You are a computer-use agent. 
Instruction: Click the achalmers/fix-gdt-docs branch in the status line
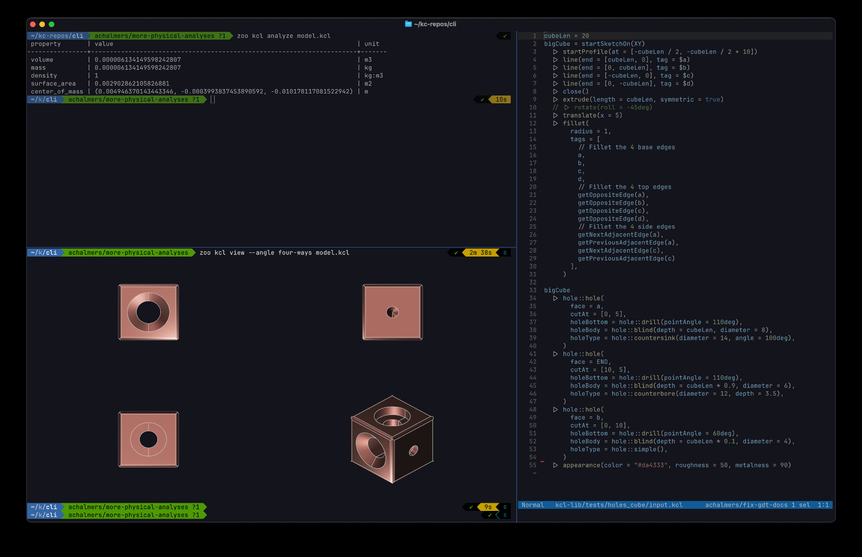[x=746, y=505]
